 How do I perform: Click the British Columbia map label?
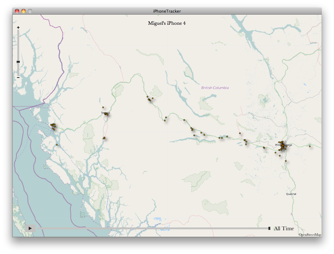coord(215,88)
